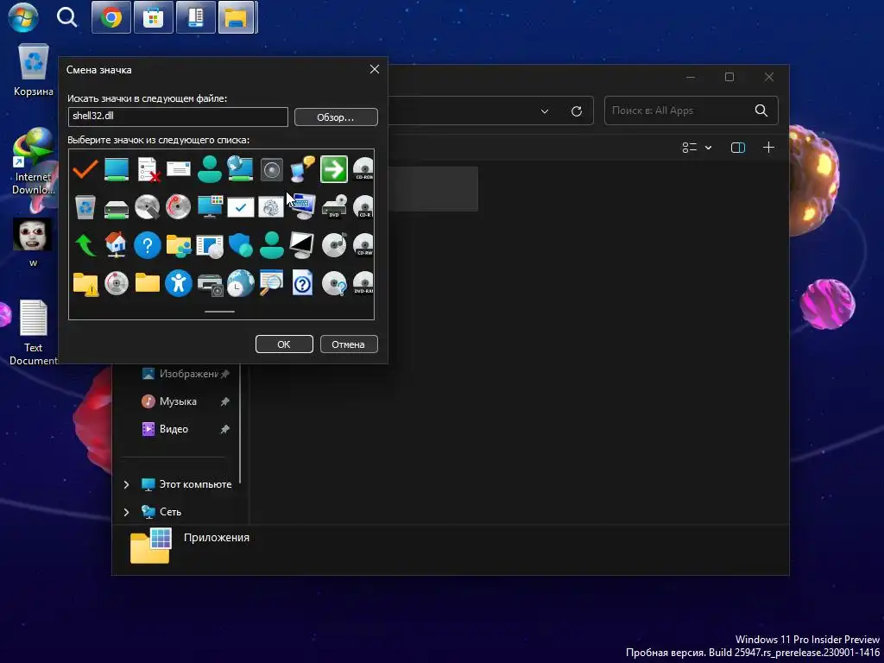Unpin Видео using its pin icon
This screenshot has width=884, height=663.
(x=224, y=429)
